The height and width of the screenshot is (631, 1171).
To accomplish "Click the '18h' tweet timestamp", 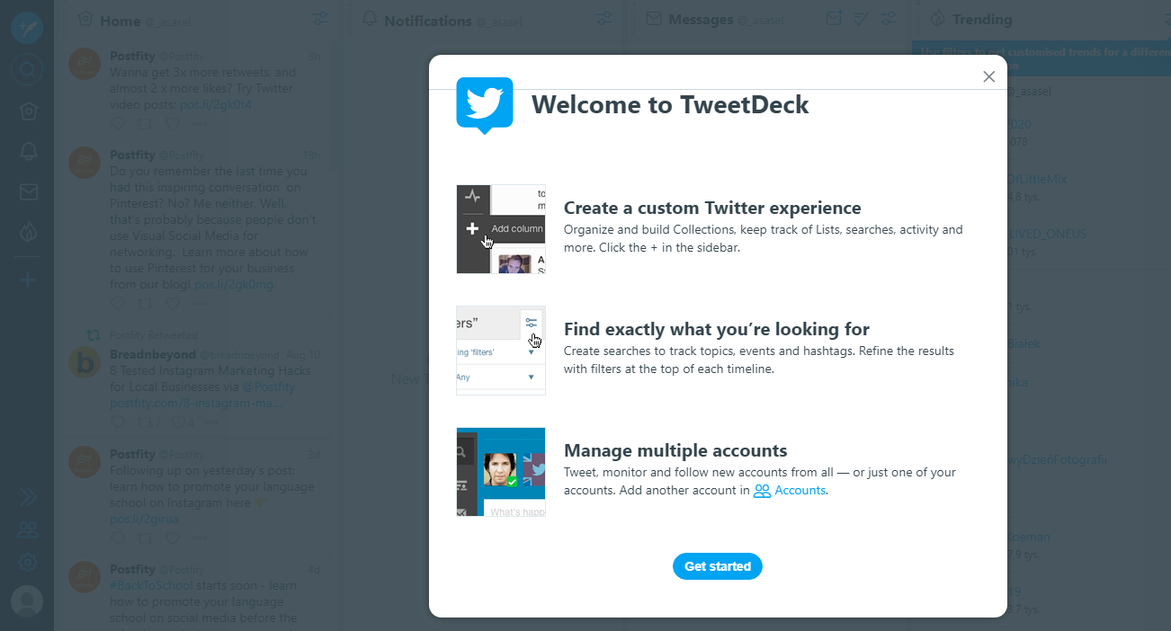I will tap(311, 156).
